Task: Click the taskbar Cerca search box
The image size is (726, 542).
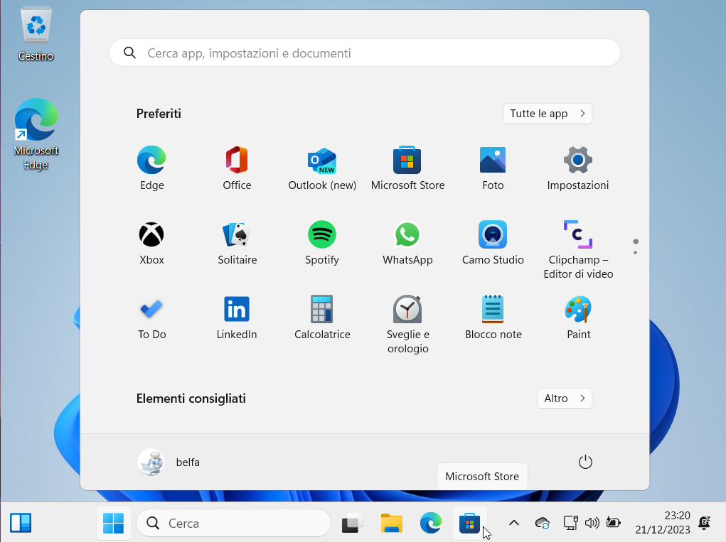Action: click(x=234, y=523)
